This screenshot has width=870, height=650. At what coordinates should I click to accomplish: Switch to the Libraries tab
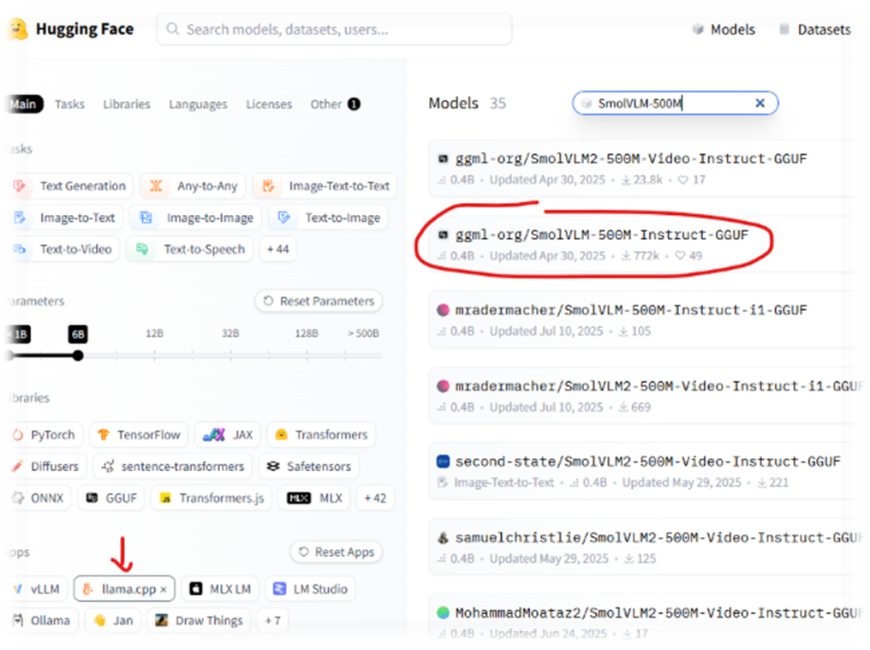(126, 104)
